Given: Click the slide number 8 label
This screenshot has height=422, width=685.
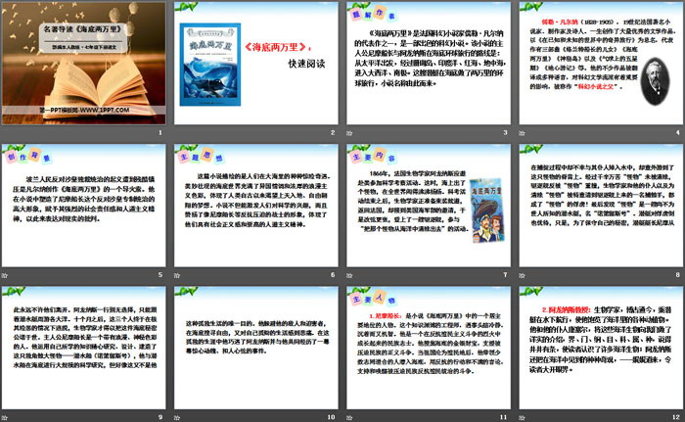Looking at the screenshot, I should (x=677, y=274).
